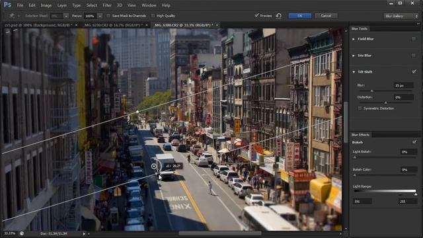Click the status bar info icon near zoom percentage
The width and height of the screenshot is (423, 238).
tap(22, 233)
